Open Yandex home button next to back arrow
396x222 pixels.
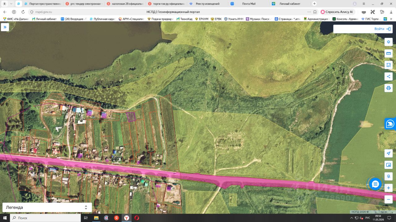click(14, 12)
